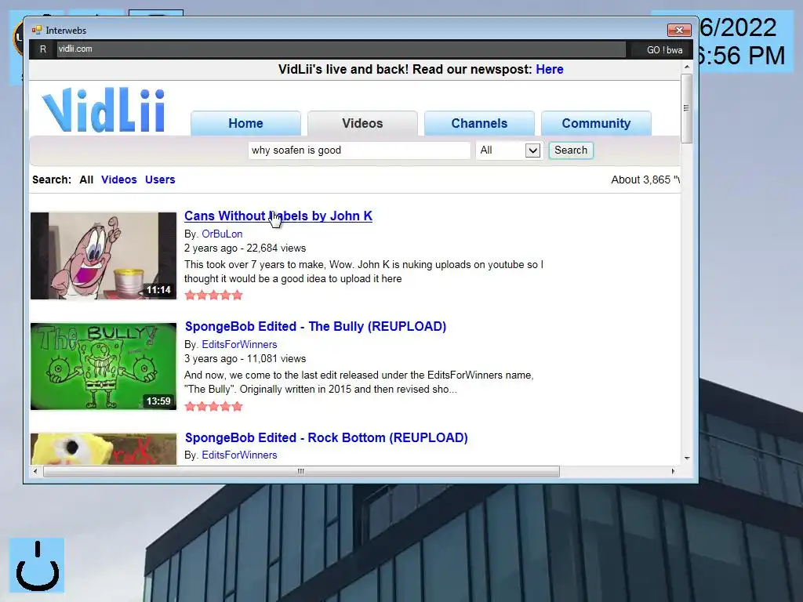Viewport: 803px width, 602px height.
Task: Click the Interwebs window title icon
Action: coord(36,31)
